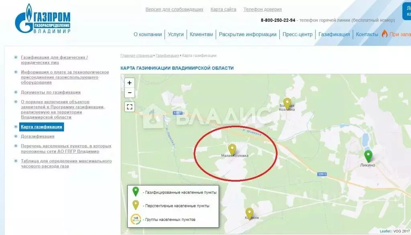Open Версия для слабовидящих link
Screen dimensions: 411x235
(x=174, y=10)
